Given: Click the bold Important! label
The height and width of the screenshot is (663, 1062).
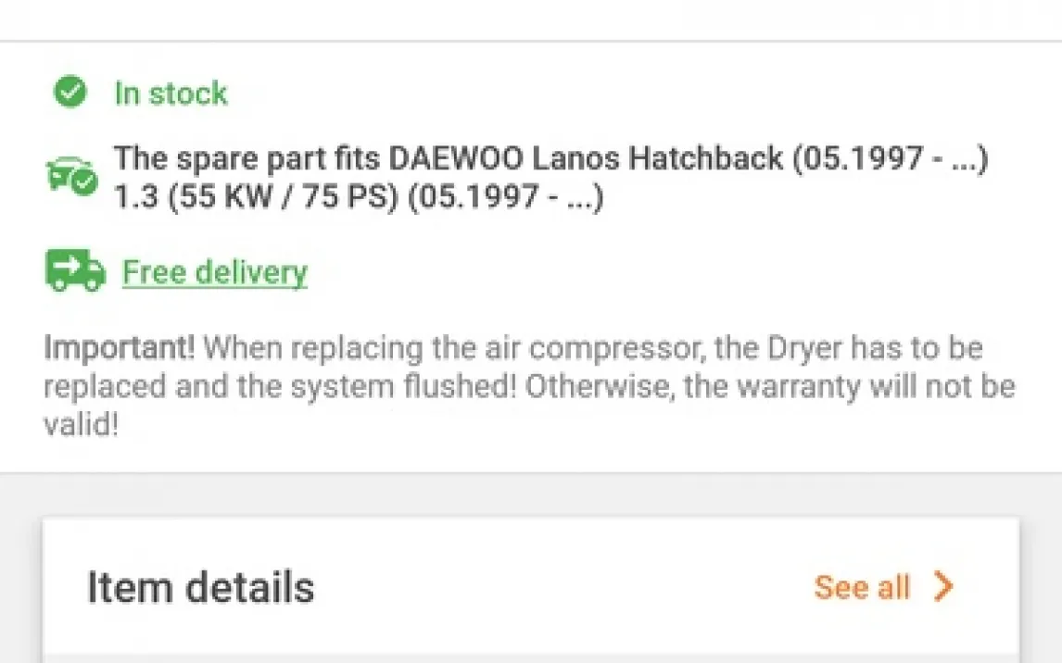Looking at the screenshot, I should click(119, 349).
